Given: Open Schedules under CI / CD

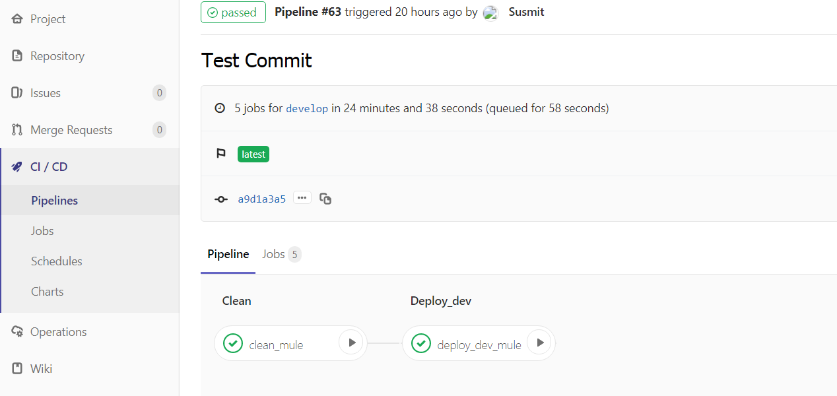Looking at the screenshot, I should [x=57, y=261].
